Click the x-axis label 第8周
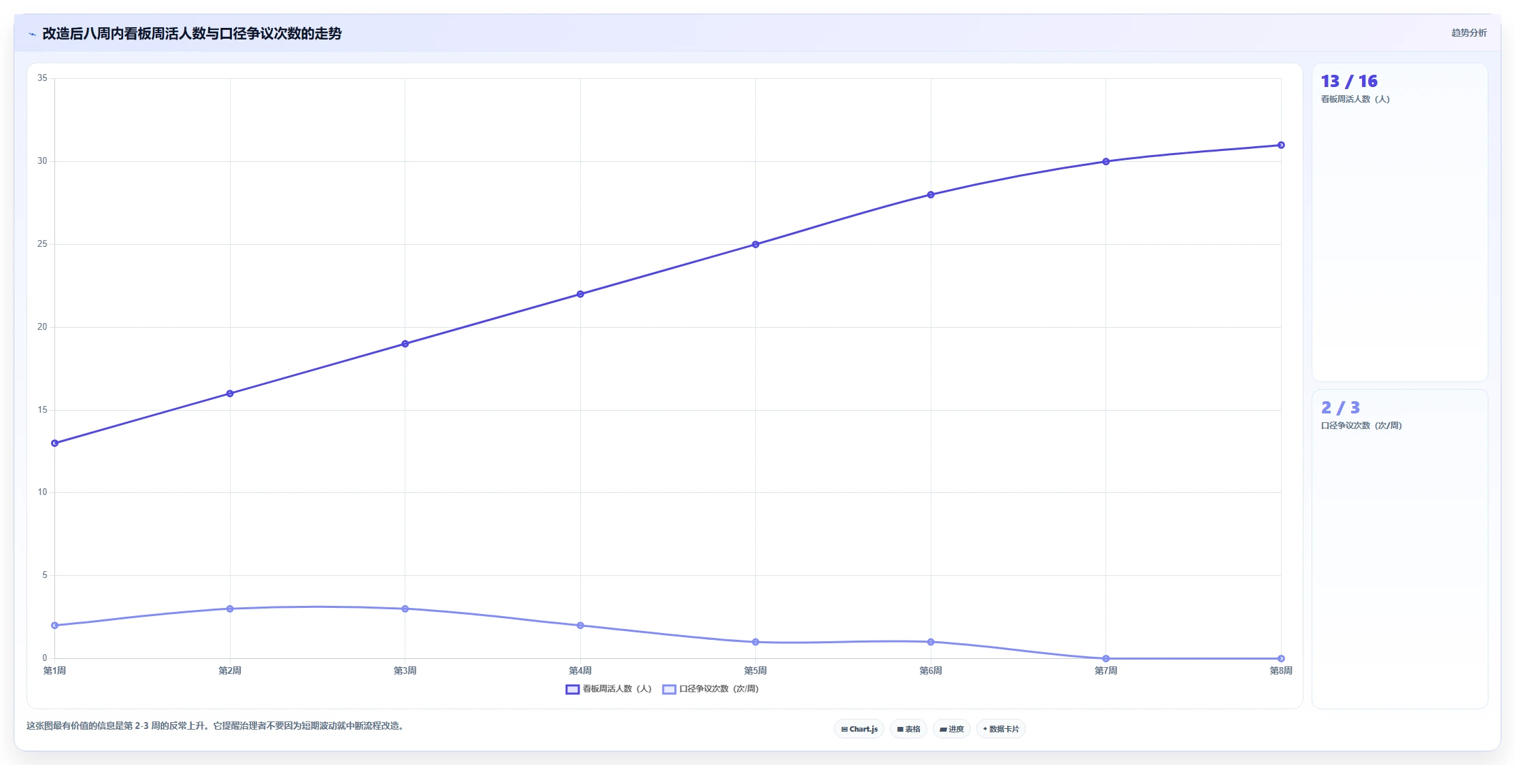Screen dimensions: 1515x765 (x=1281, y=671)
